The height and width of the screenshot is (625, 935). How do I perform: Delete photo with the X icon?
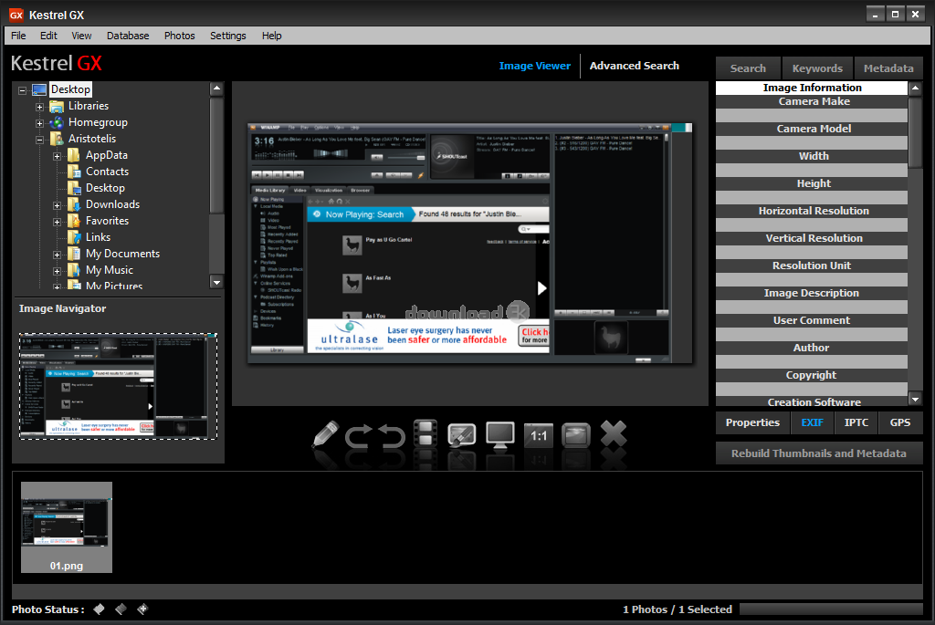[x=613, y=433]
